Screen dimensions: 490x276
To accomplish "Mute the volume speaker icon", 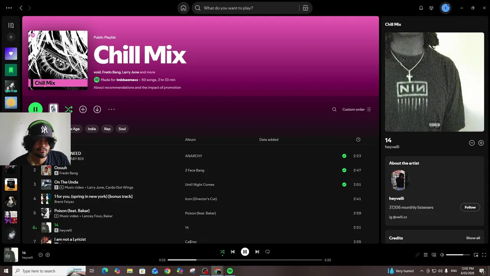I will [442, 255].
